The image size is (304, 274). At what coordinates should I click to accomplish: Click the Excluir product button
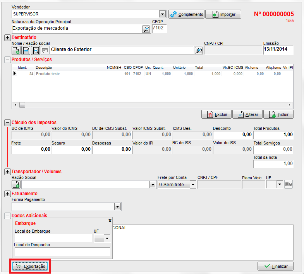[x=216, y=115]
